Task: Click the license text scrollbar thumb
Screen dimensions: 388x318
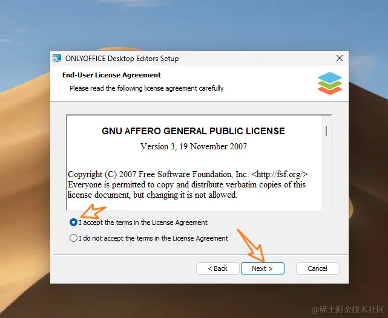Action: click(x=326, y=131)
